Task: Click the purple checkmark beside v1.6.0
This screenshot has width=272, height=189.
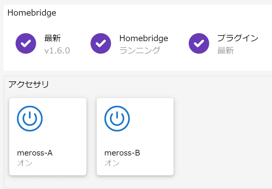Action: pyautogui.click(x=26, y=44)
